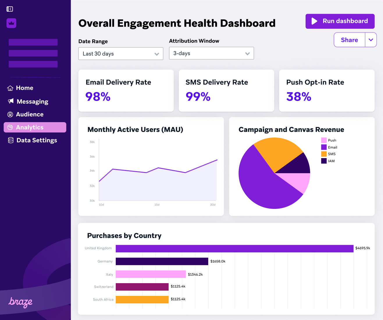383x320 pixels.
Task: Click the United Kingdom axis label
Action: [98, 248]
